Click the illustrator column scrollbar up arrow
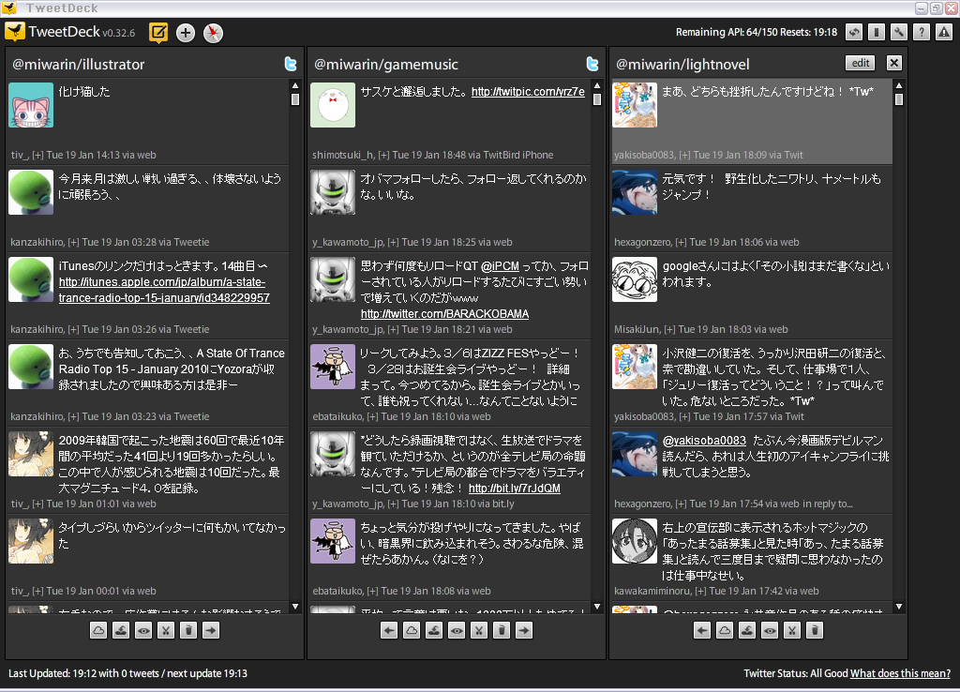The image size is (960, 692). (x=295, y=85)
